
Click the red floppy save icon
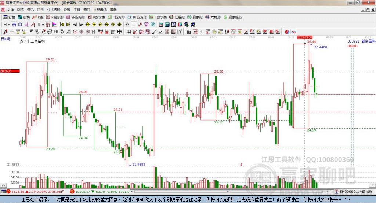[x=180, y=25]
